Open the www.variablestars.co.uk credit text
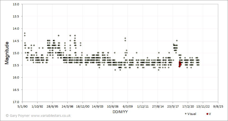Image resolution: width=228 pixels, height=121 pixels. click(51, 116)
